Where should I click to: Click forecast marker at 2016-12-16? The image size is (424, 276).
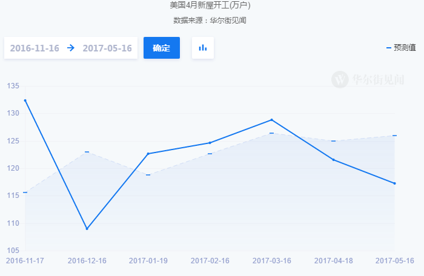pos(87,152)
